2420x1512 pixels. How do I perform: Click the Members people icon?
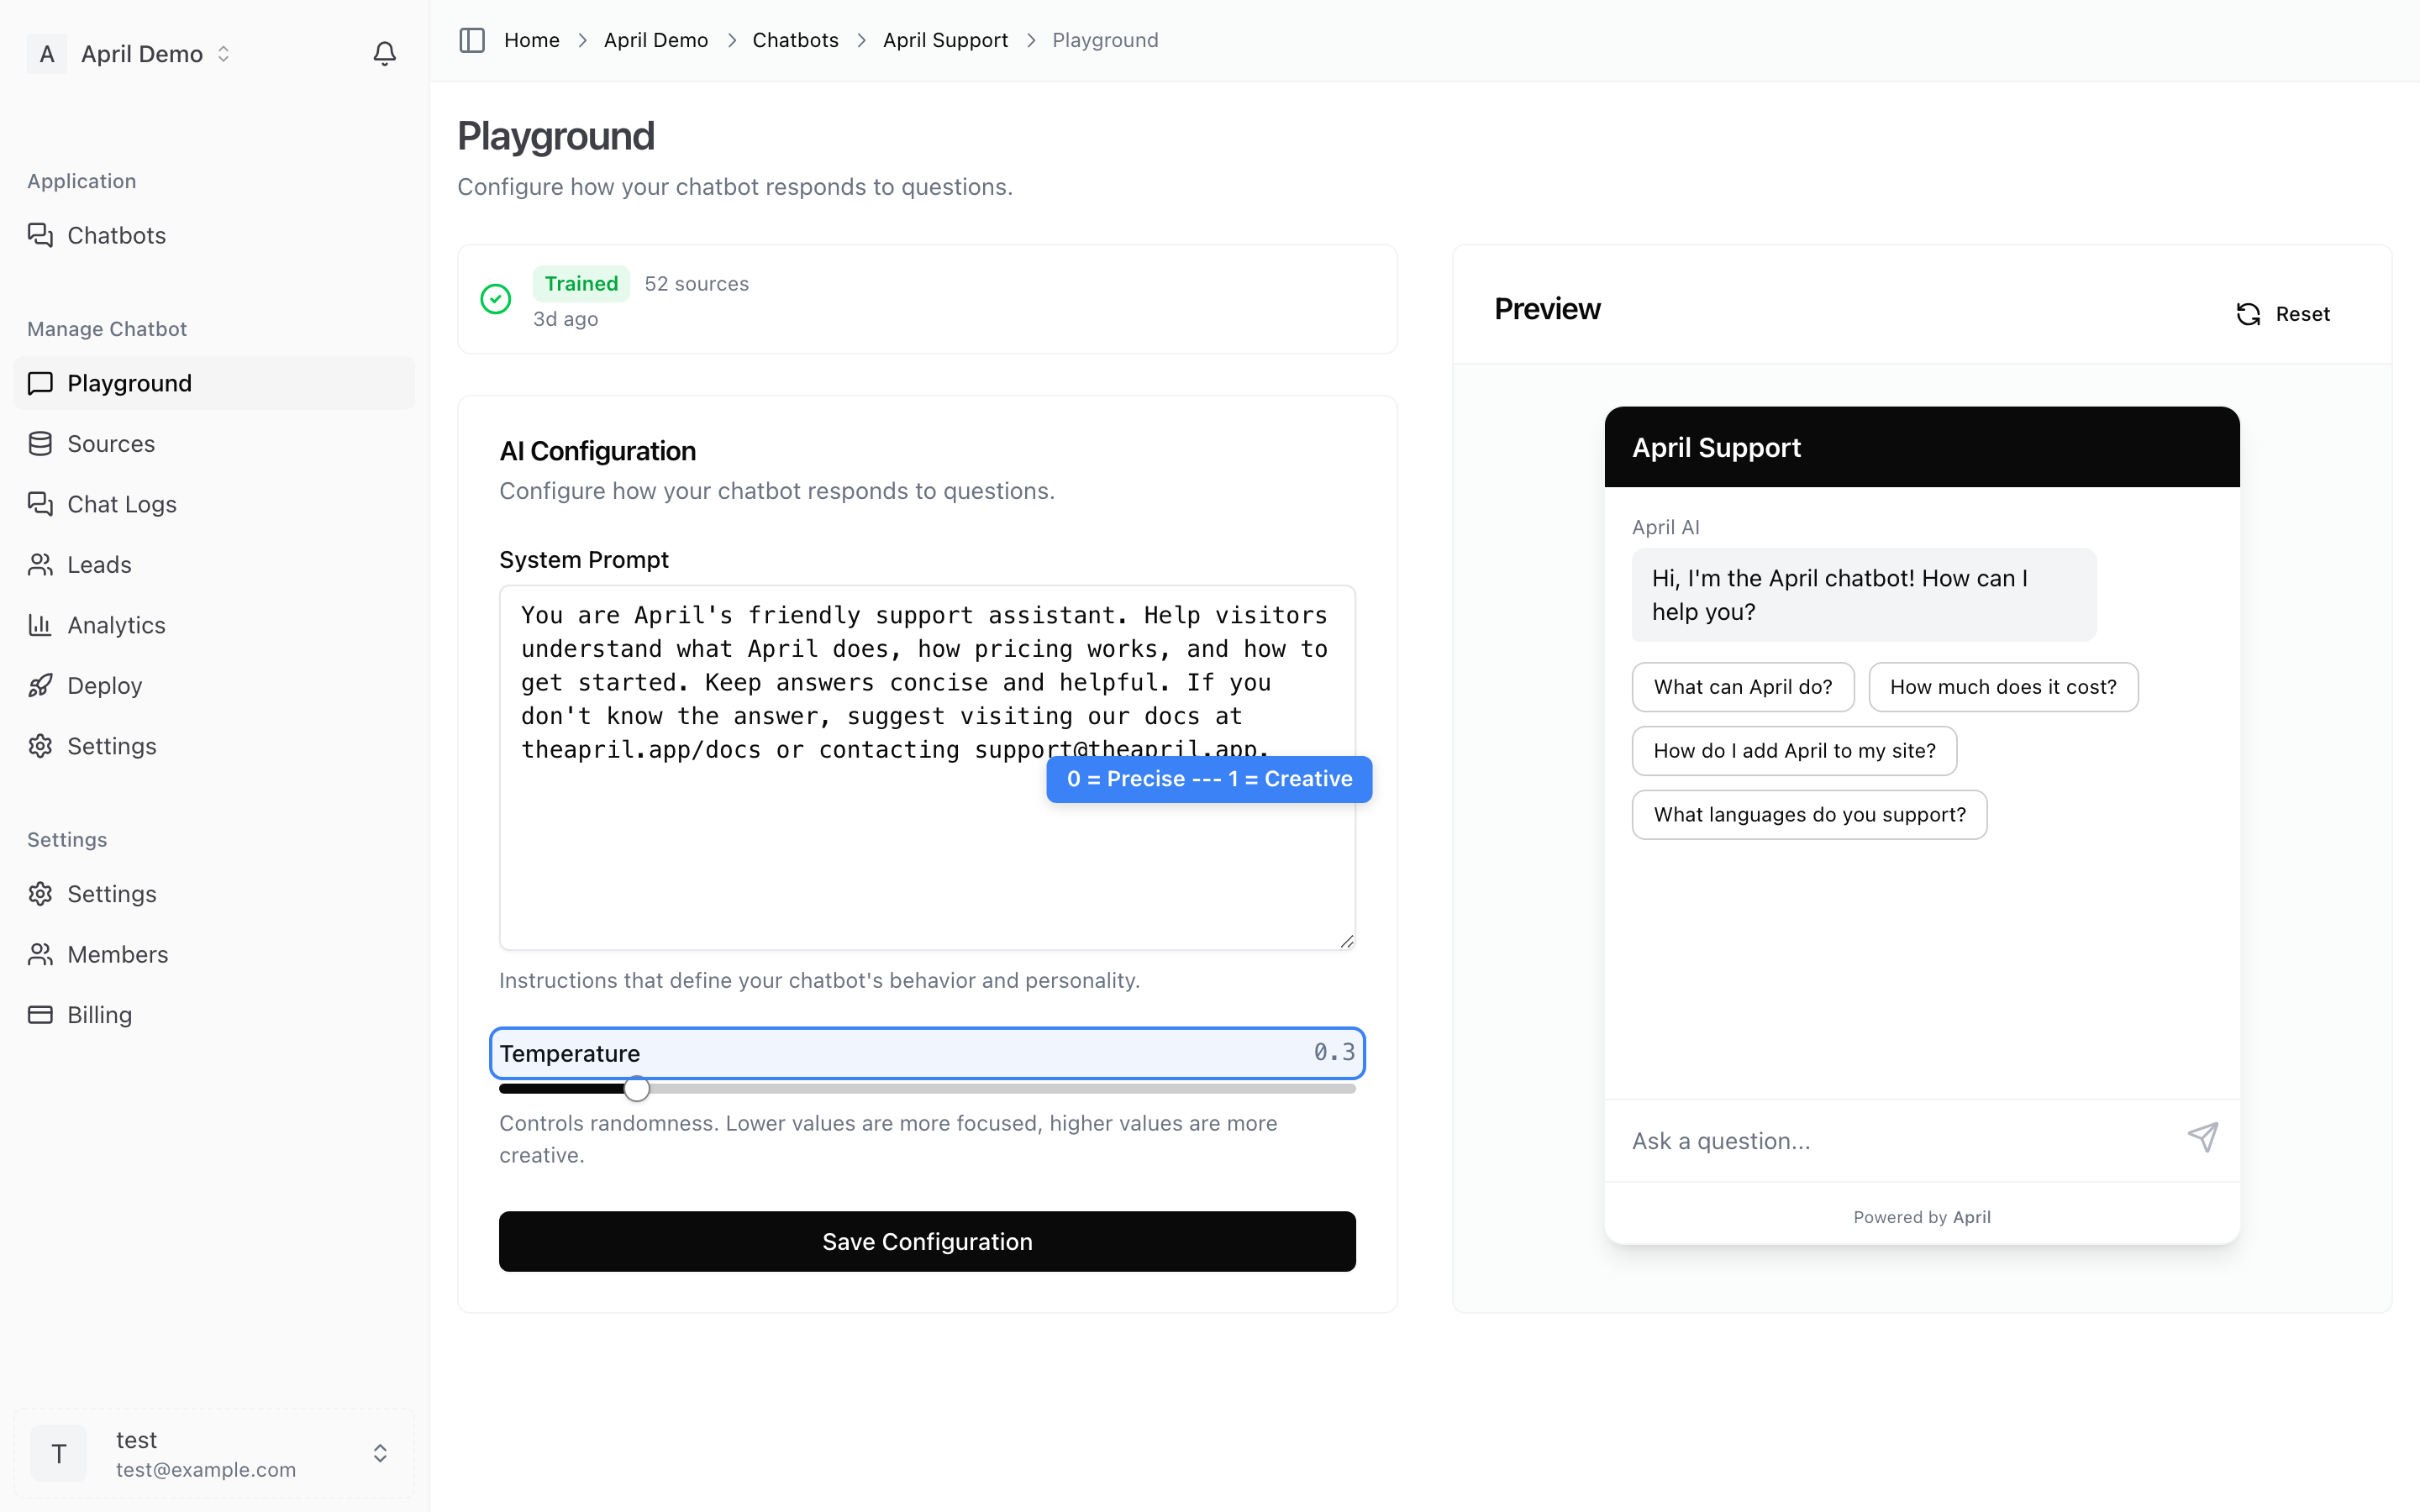[40, 954]
